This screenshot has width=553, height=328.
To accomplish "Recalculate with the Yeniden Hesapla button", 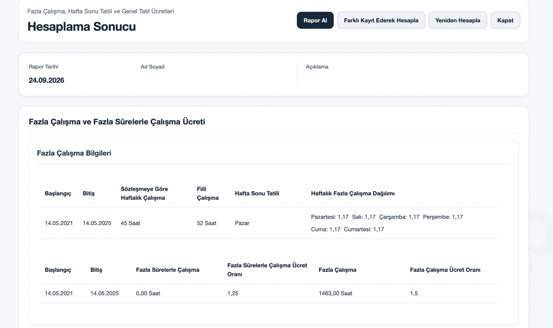I will pyautogui.click(x=458, y=20).
